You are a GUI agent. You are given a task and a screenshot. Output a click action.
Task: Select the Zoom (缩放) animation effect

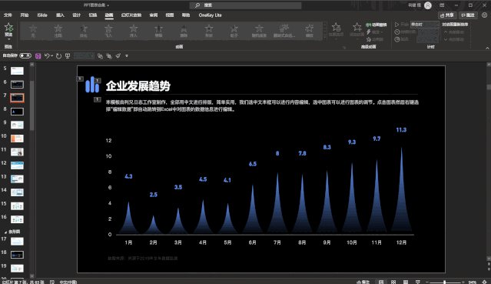click(310, 31)
